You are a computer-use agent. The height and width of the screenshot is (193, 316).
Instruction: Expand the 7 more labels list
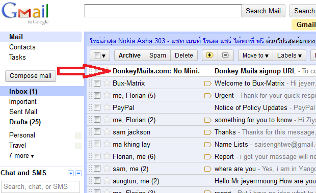21,155
